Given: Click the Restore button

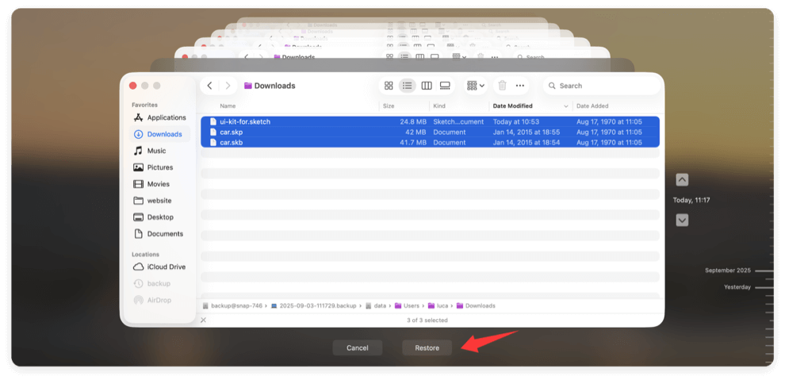Looking at the screenshot, I should tap(427, 348).
